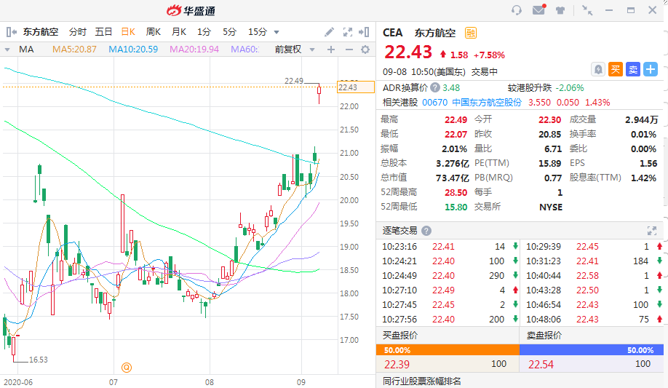Expand the 逐笔交易 panel fullscreen
The height and width of the screenshot is (388, 668).
click(652, 231)
